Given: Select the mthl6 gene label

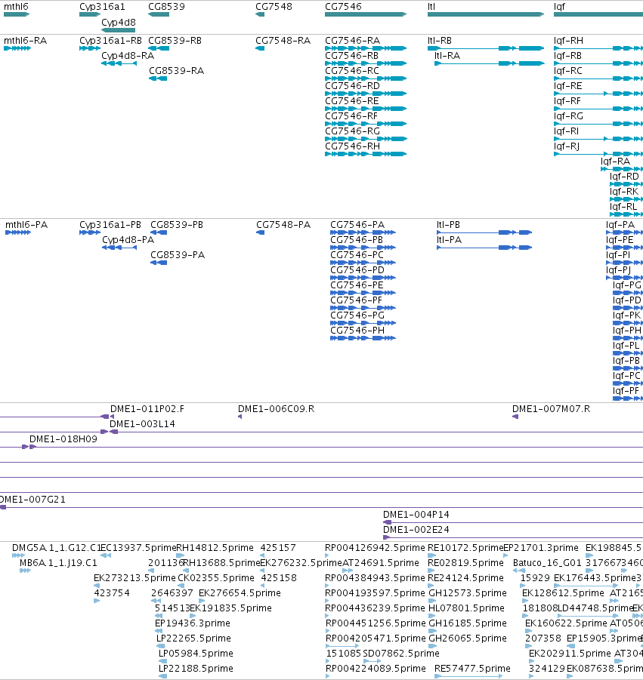Looking at the screenshot, I should click(x=16, y=7).
